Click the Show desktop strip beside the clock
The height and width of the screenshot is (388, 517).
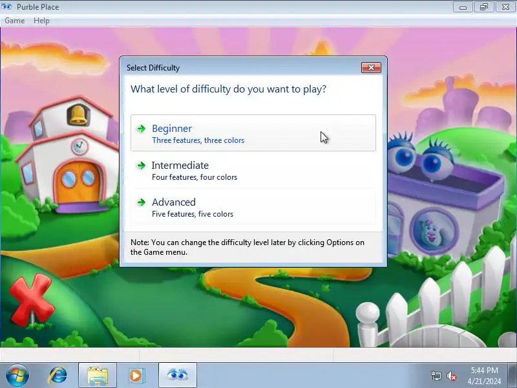point(512,375)
